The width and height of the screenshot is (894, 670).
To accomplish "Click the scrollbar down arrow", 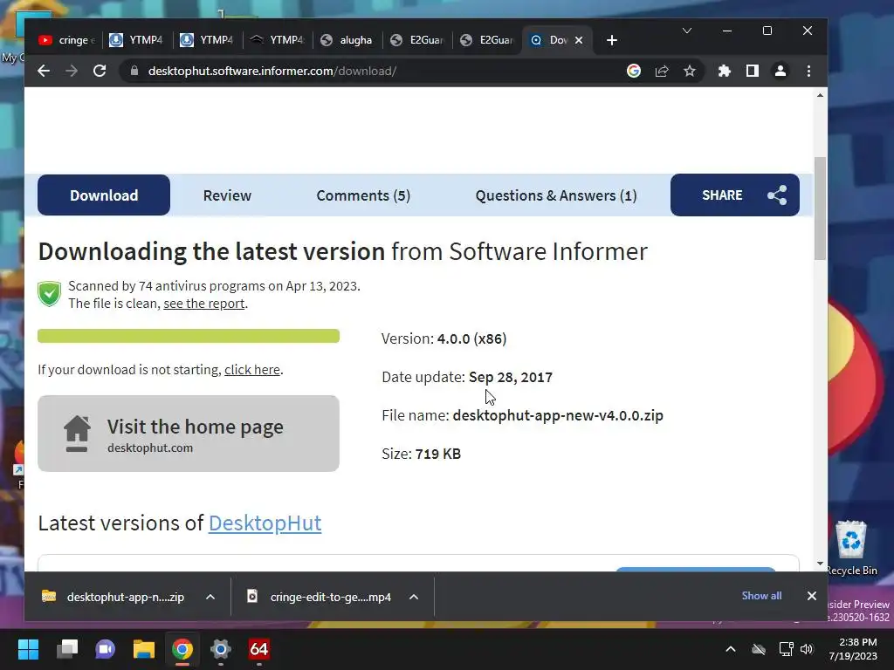I will (820, 564).
